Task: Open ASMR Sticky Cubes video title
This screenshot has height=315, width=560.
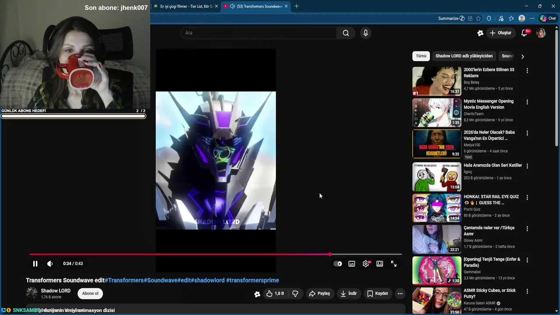Action: [x=490, y=293]
